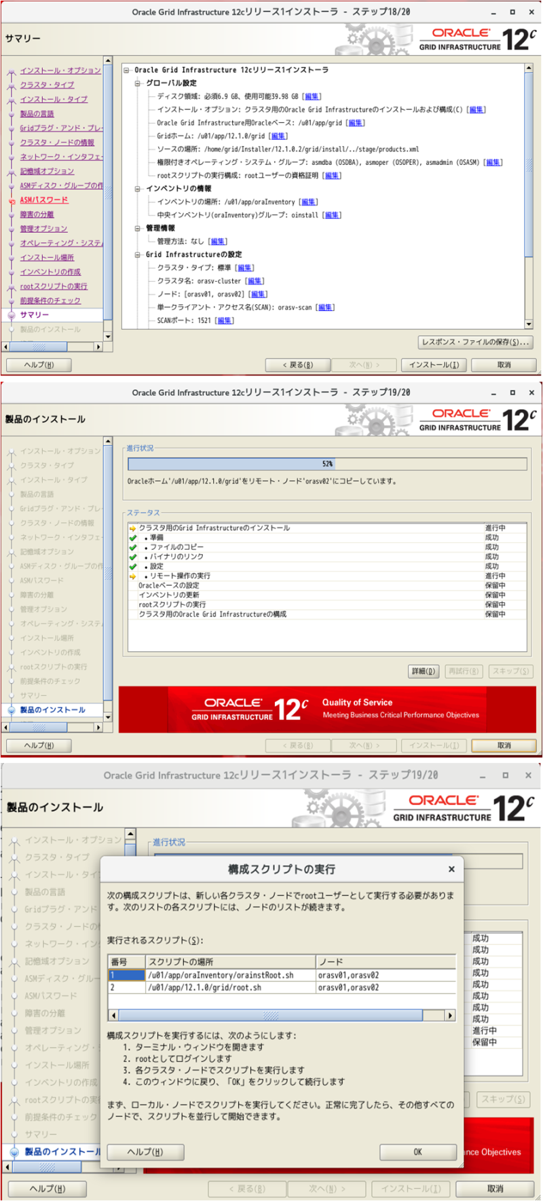
Task: Click 編集 link for rootユーザーの資格証明
Action: coord(331,176)
